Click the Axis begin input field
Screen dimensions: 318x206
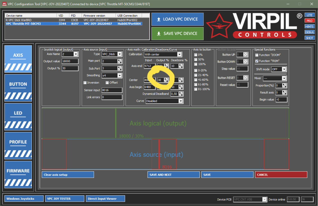pyautogui.click(x=150, y=87)
